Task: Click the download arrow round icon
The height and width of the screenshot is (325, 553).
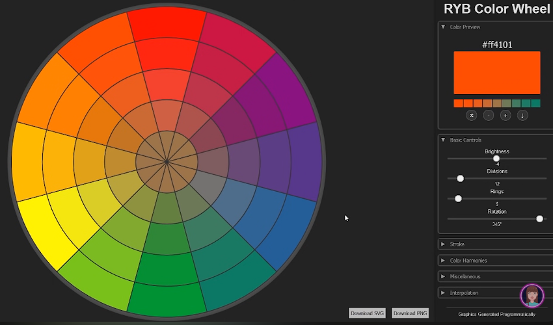Action: pos(522,115)
